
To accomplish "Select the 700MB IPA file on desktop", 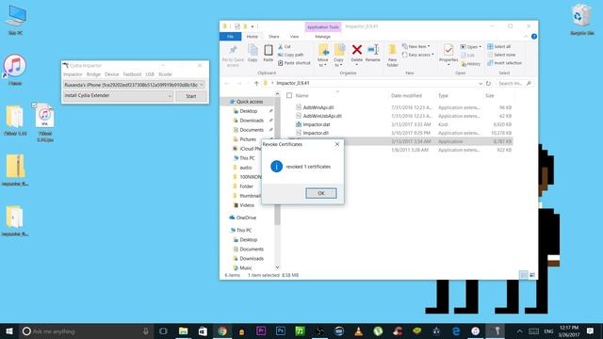I will click(x=45, y=123).
